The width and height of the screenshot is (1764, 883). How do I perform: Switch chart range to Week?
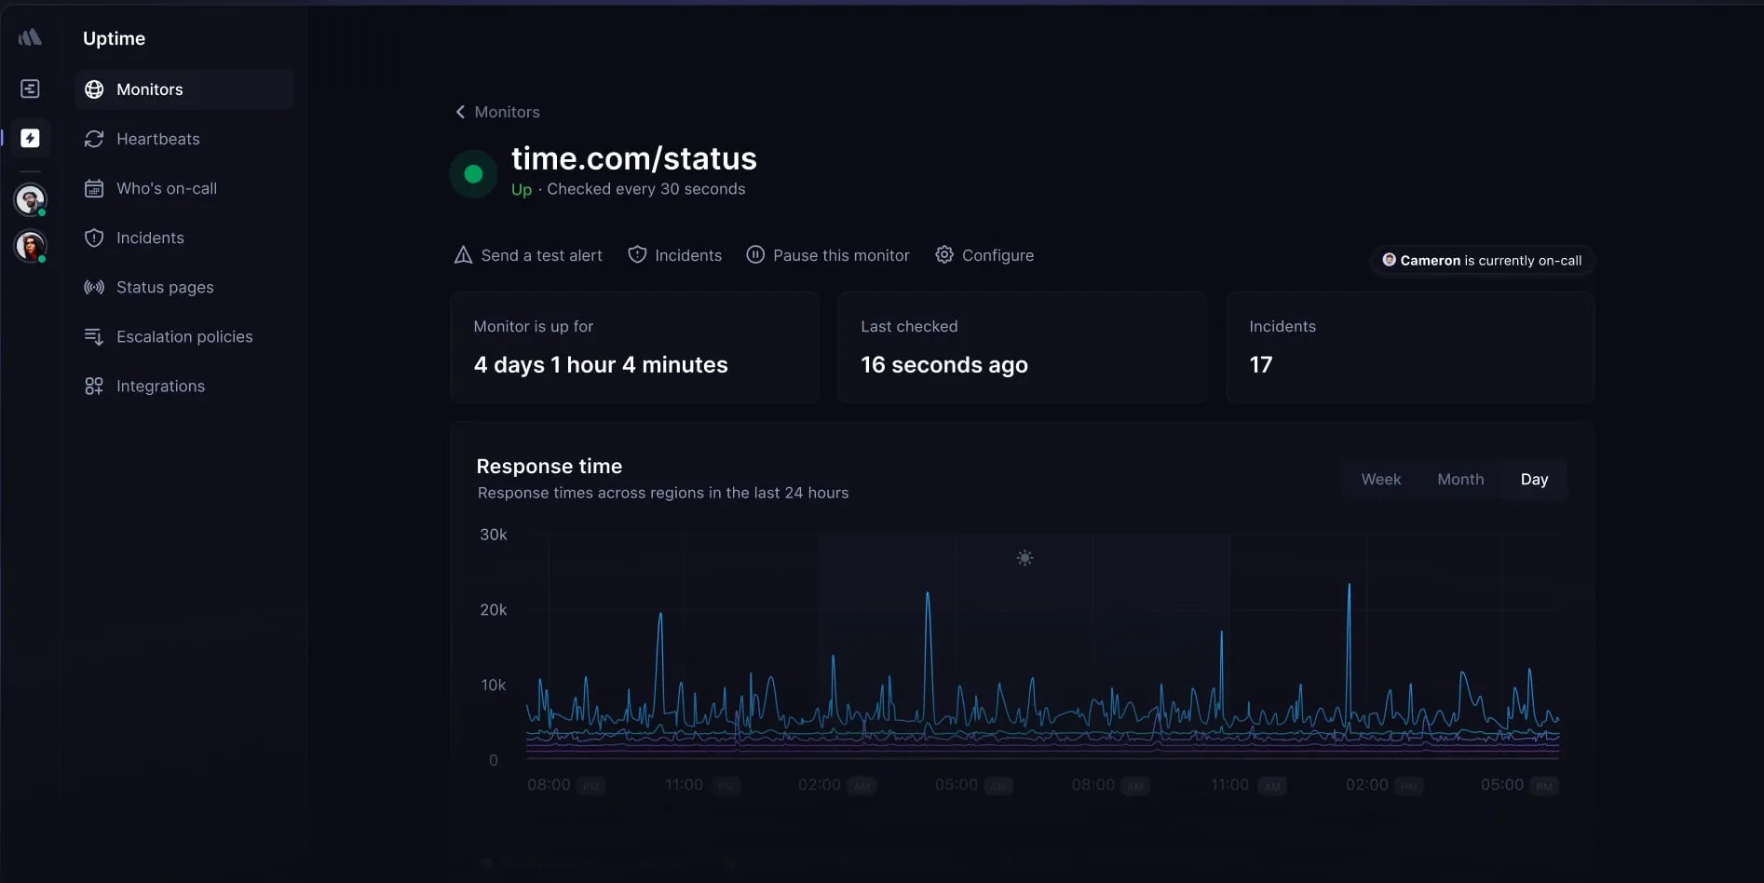pos(1381,479)
